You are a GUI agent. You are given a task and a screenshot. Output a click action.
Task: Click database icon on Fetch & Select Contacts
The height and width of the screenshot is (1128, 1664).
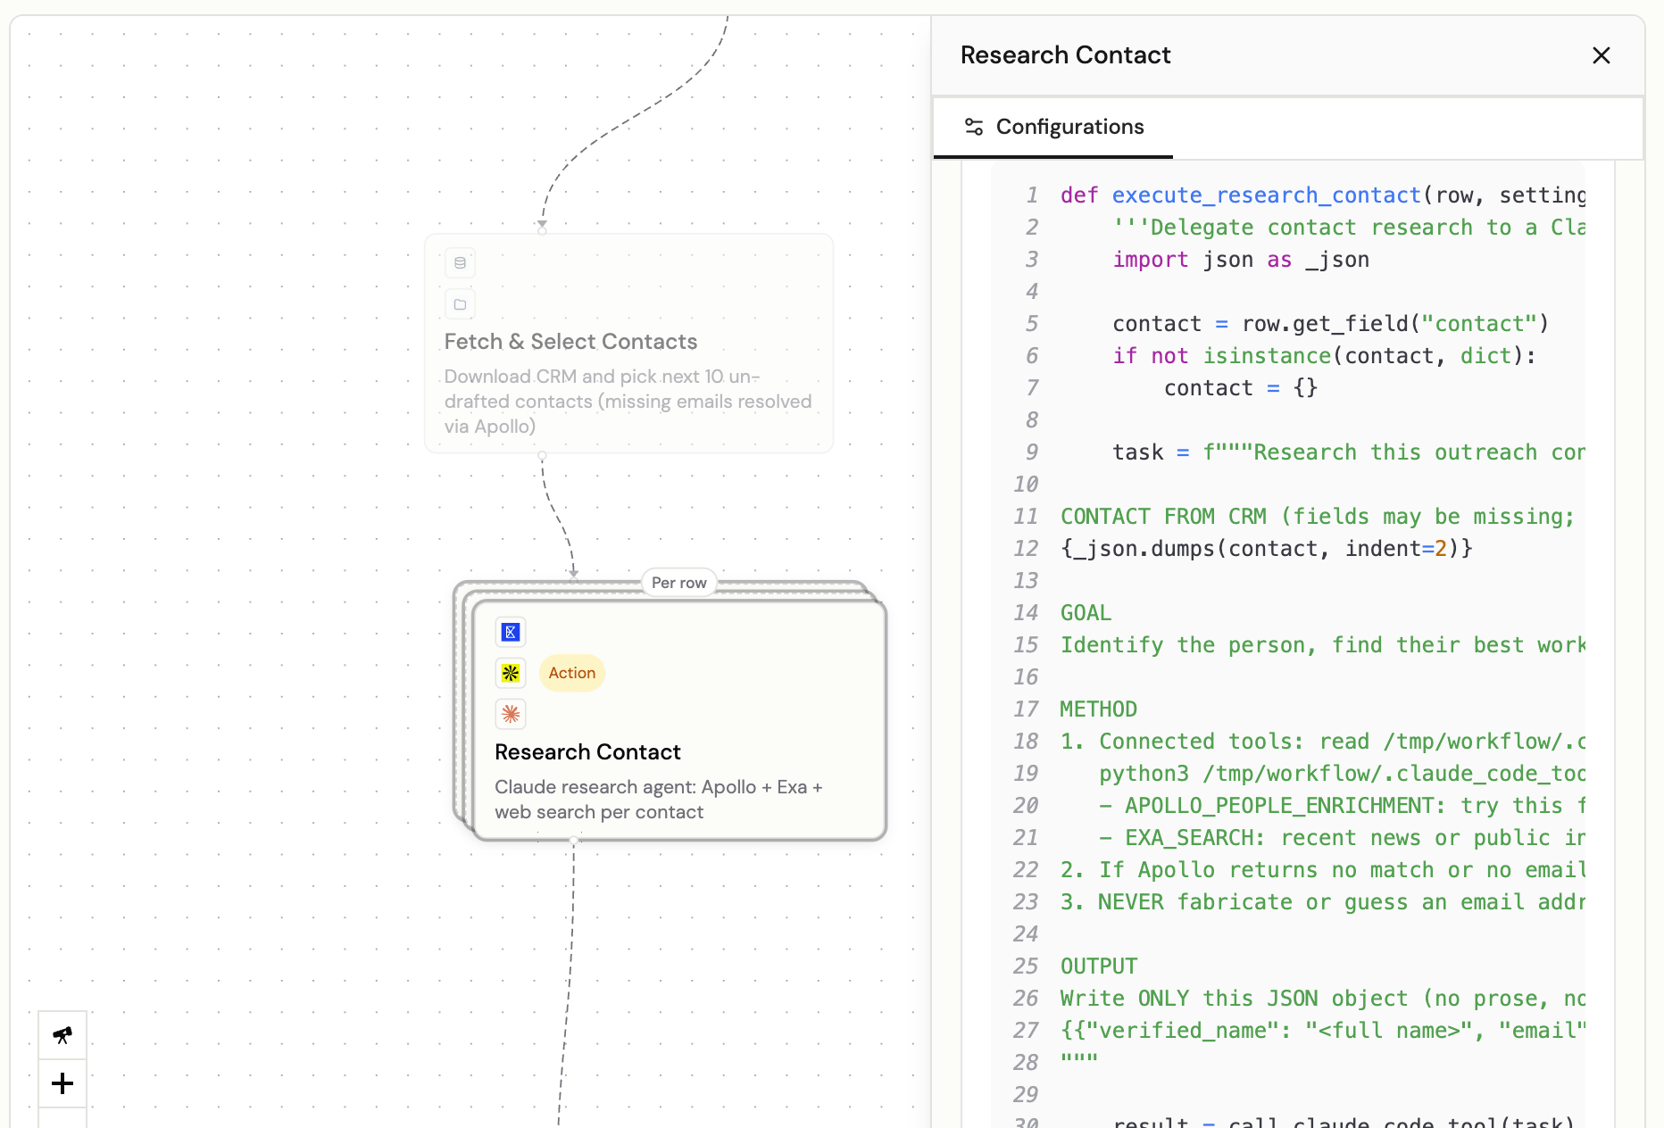460,263
